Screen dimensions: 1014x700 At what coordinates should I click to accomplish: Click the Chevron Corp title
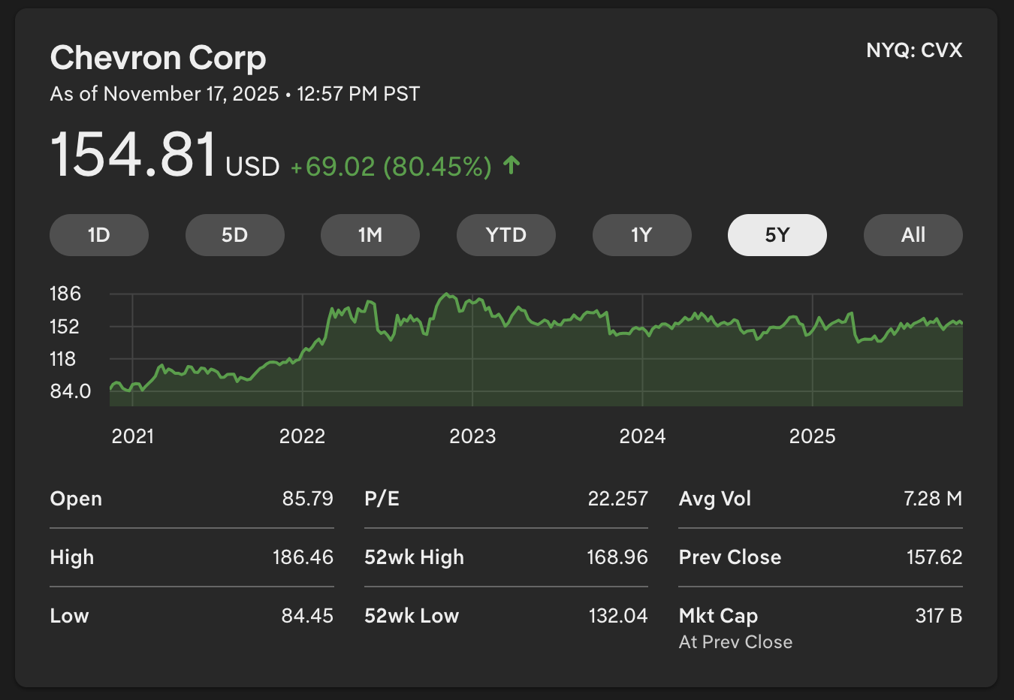point(158,58)
